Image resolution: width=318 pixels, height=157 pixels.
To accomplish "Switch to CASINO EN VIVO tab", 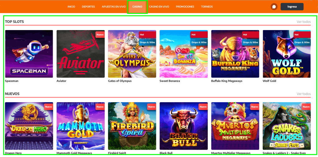I will click(x=159, y=7).
